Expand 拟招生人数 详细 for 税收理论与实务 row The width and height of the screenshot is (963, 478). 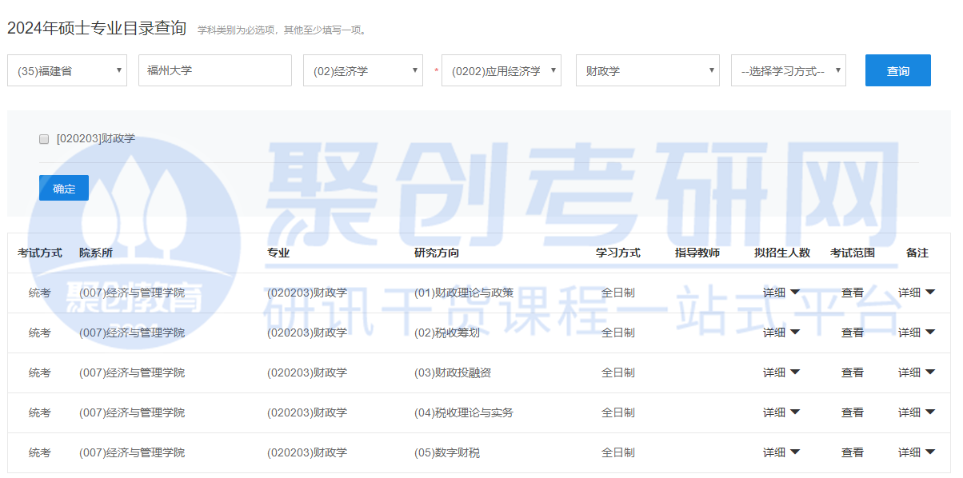pos(781,412)
